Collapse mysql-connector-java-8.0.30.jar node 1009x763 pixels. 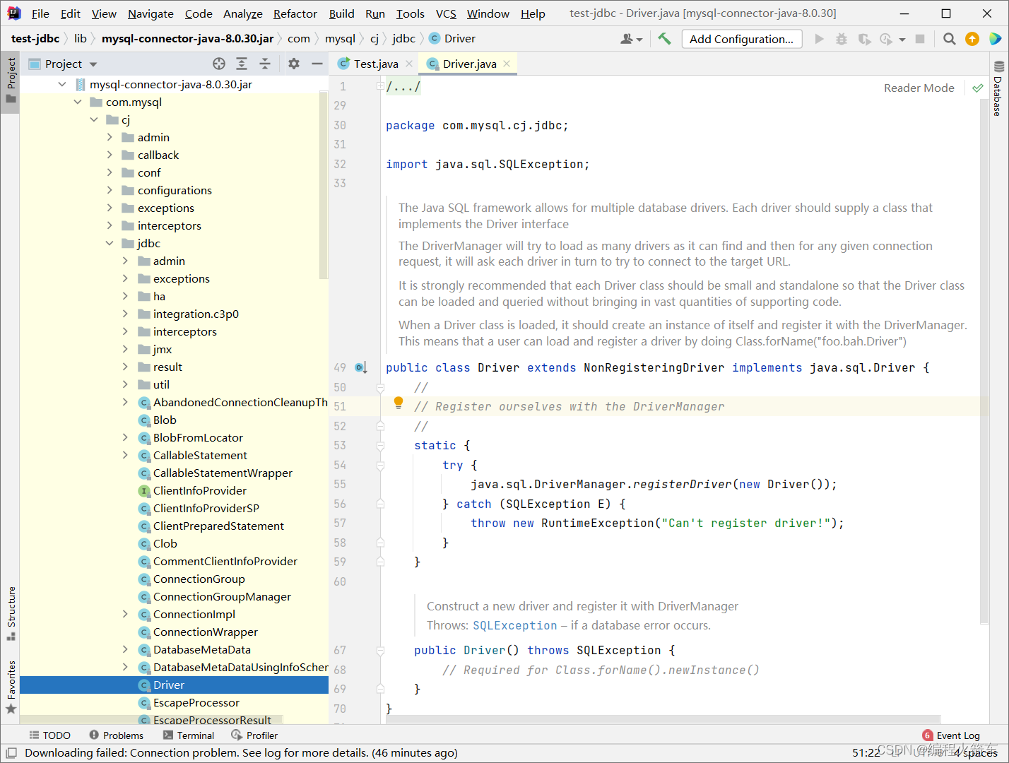(x=62, y=84)
